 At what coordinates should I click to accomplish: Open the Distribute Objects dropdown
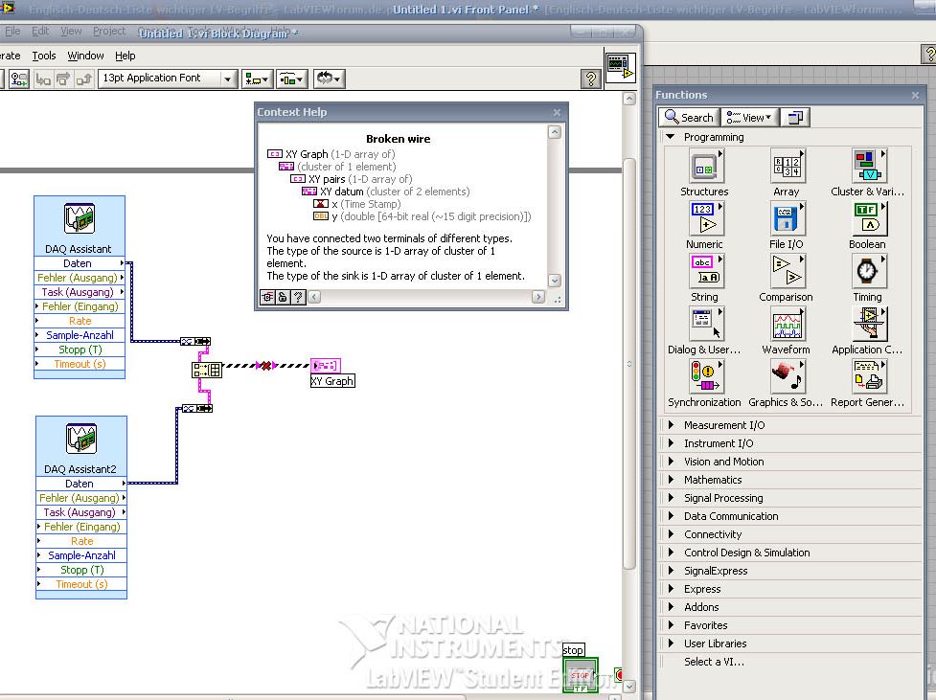click(x=292, y=79)
